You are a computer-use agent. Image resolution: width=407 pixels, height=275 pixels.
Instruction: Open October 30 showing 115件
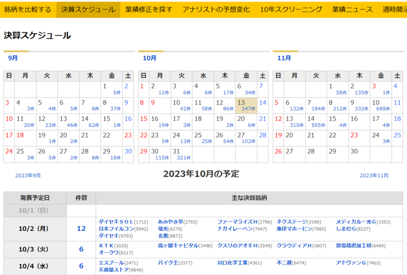pyautogui.click(x=162, y=158)
